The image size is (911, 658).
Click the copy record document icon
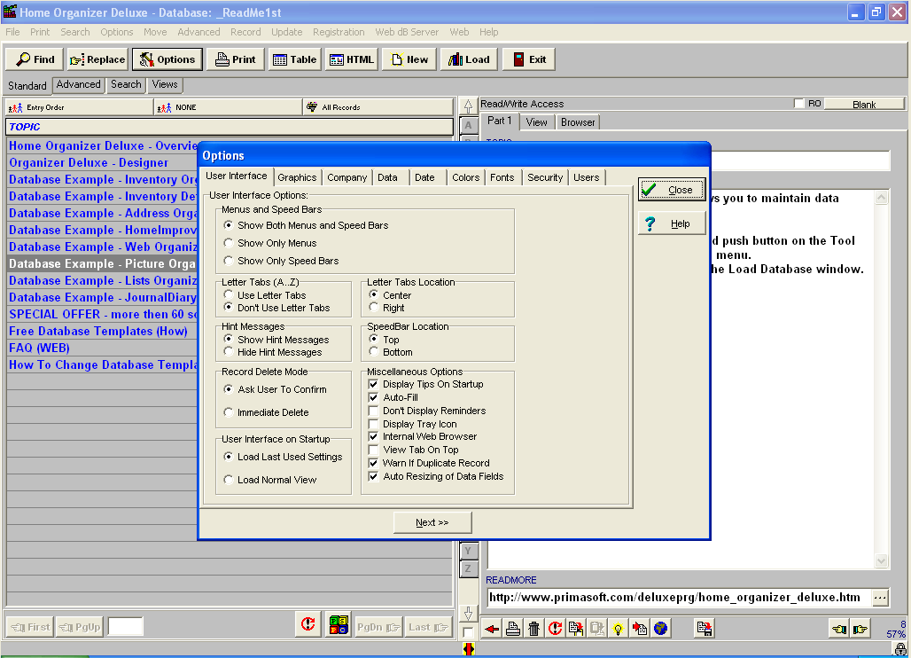576,629
